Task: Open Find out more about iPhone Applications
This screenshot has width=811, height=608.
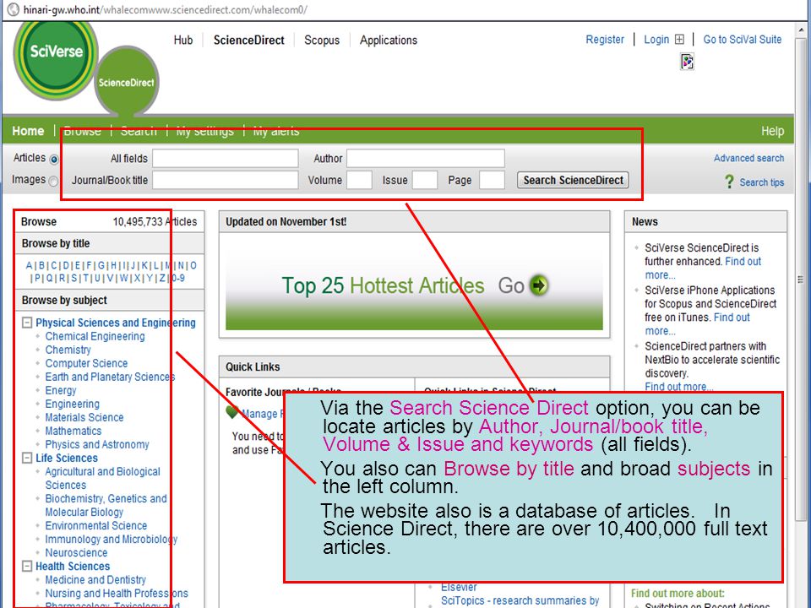Action: point(698,323)
